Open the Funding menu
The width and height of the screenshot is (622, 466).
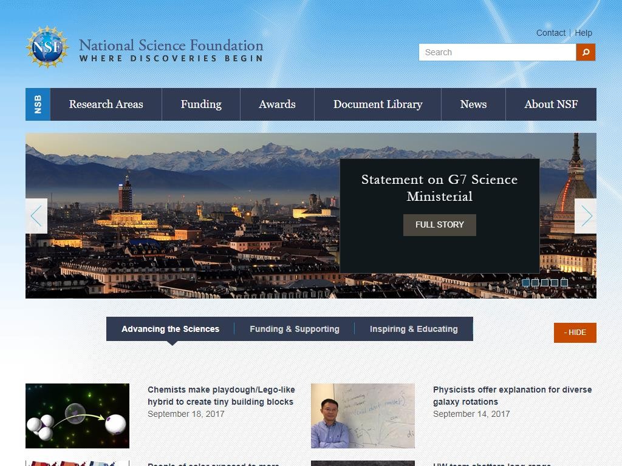(201, 104)
